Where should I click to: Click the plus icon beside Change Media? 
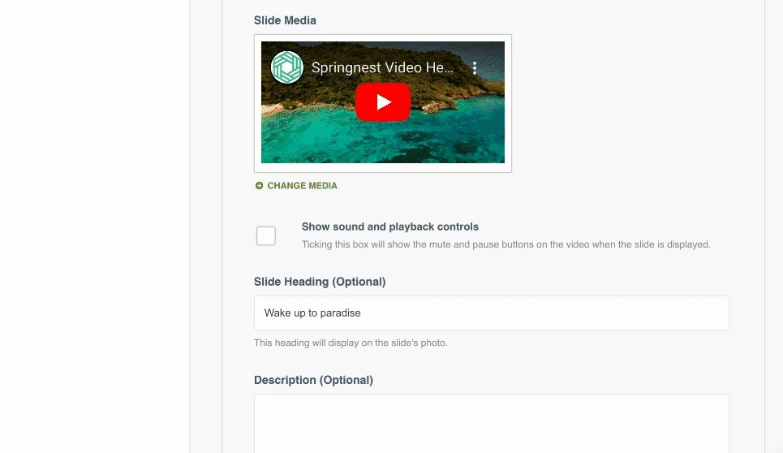click(x=260, y=186)
